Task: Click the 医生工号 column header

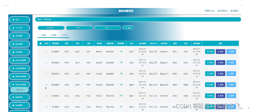Action: point(153,43)
